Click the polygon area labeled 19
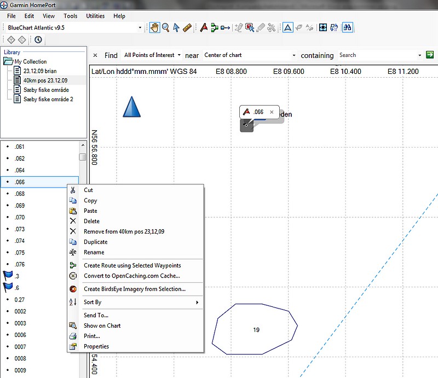The image size is (438, 378). (x=255, y=329)
